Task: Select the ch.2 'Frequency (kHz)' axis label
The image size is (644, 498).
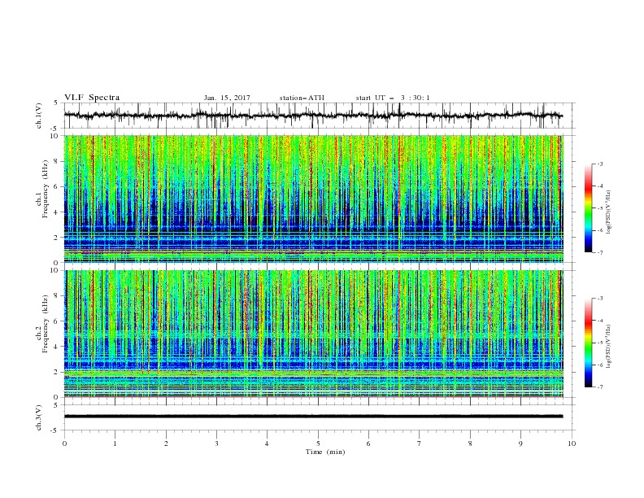Action: click(x=46, y=324)
